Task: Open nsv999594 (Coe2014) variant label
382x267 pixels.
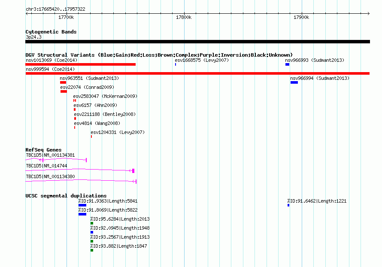Action: [50, 69]
